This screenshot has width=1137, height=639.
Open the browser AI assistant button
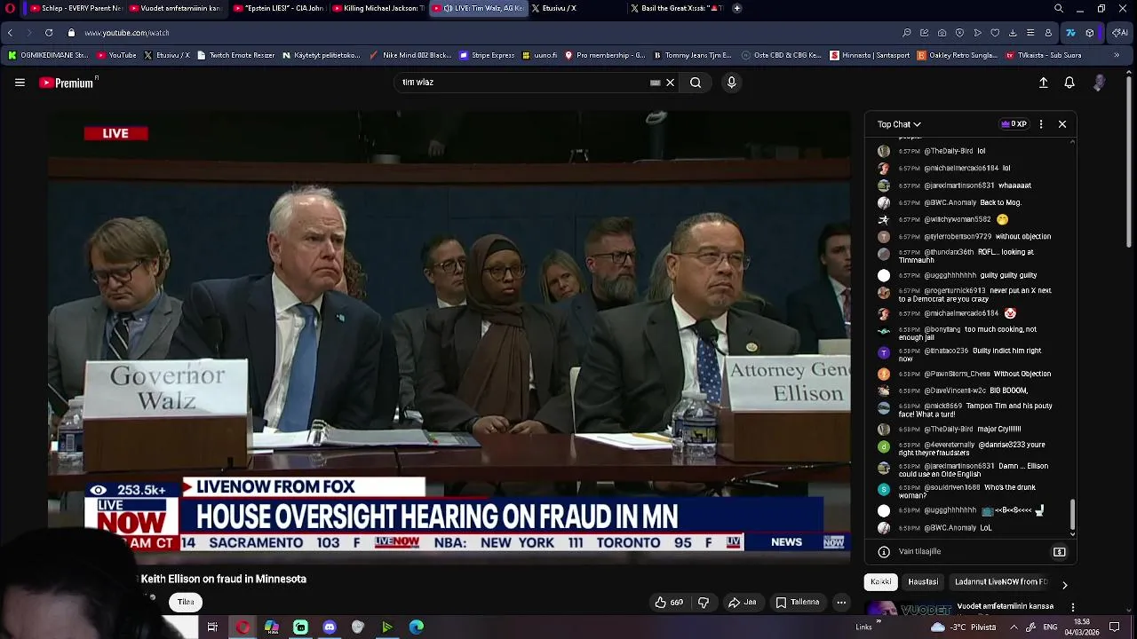point(1120,33)
